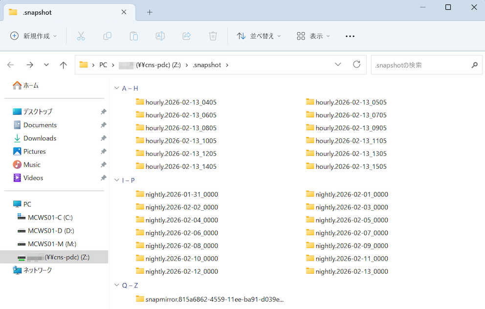This screenshot has height=309, width=485.
Task: Select the hourly.2026-02-13_1505 folder
Action: (351, 167)
